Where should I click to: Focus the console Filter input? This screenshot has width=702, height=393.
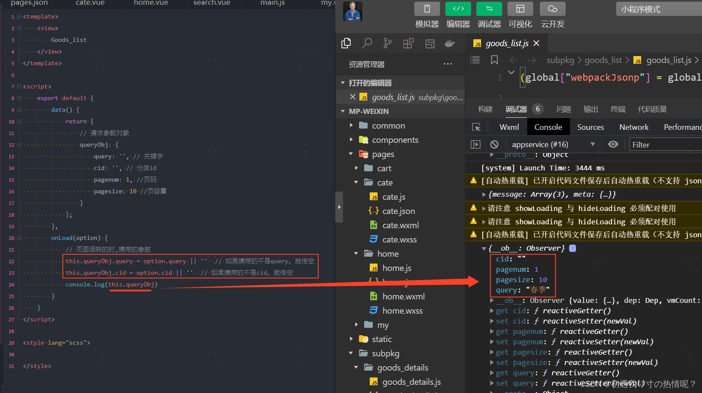[x=666, y=145]
